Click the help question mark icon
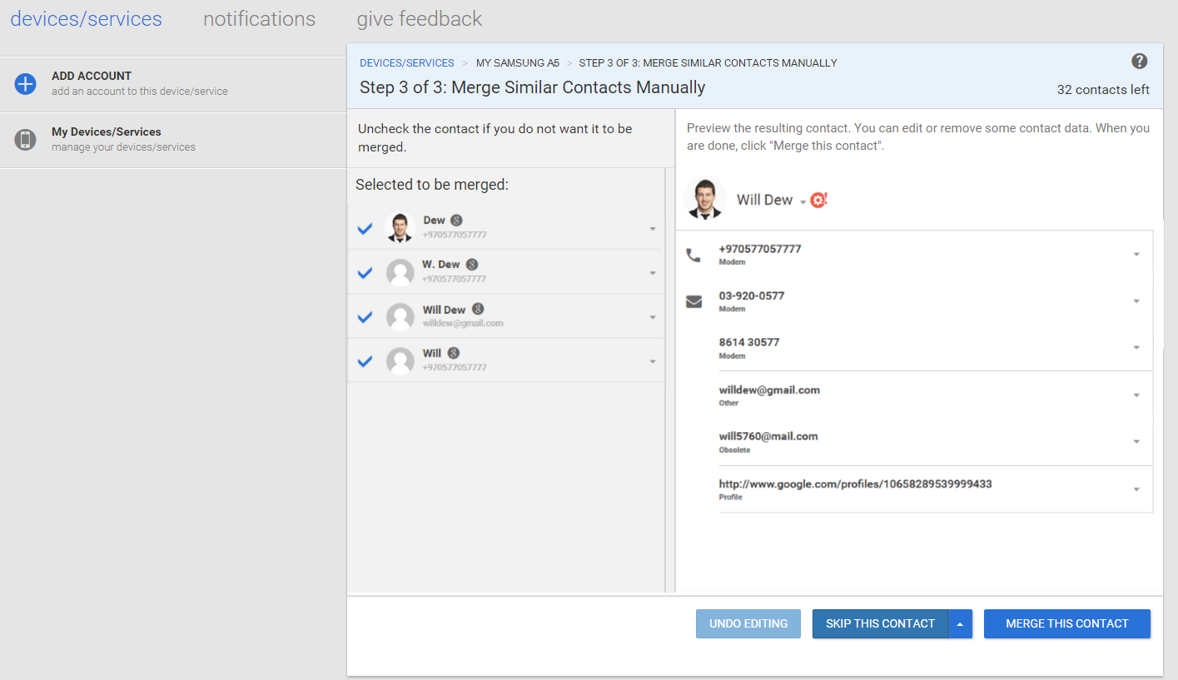 pos(1140,61)
